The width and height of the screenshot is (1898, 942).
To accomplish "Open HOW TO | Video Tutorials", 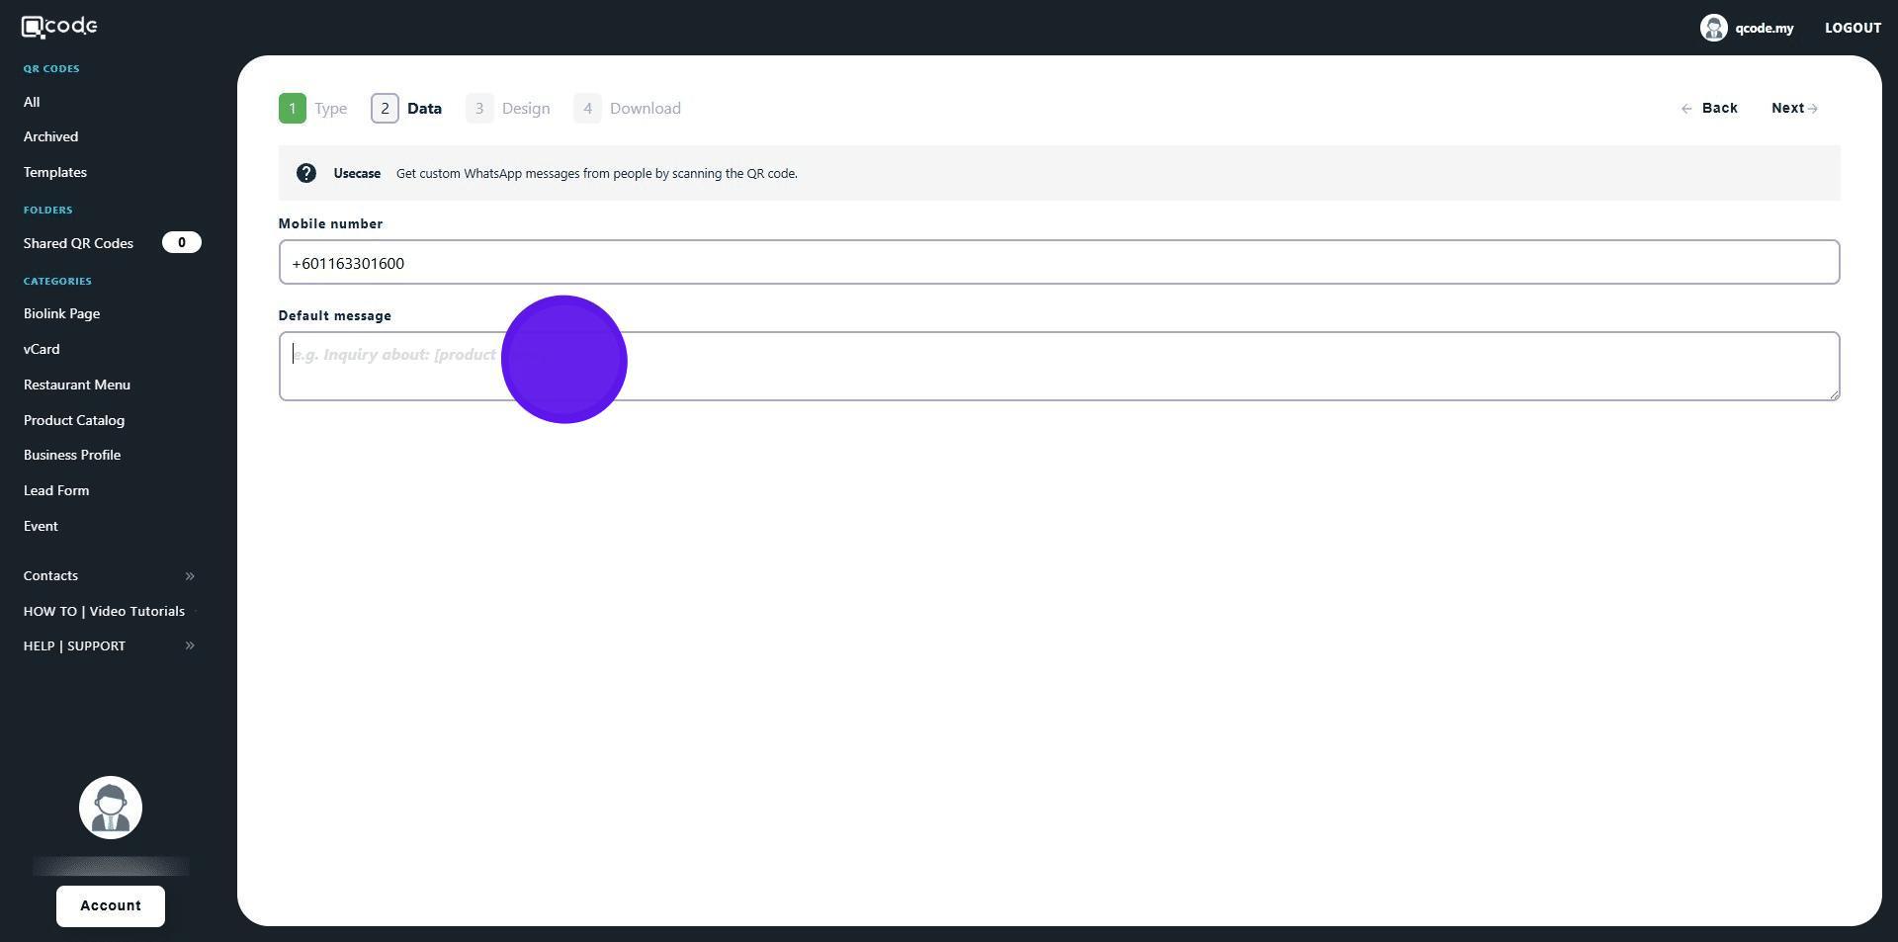I will (x=104, y=611).
